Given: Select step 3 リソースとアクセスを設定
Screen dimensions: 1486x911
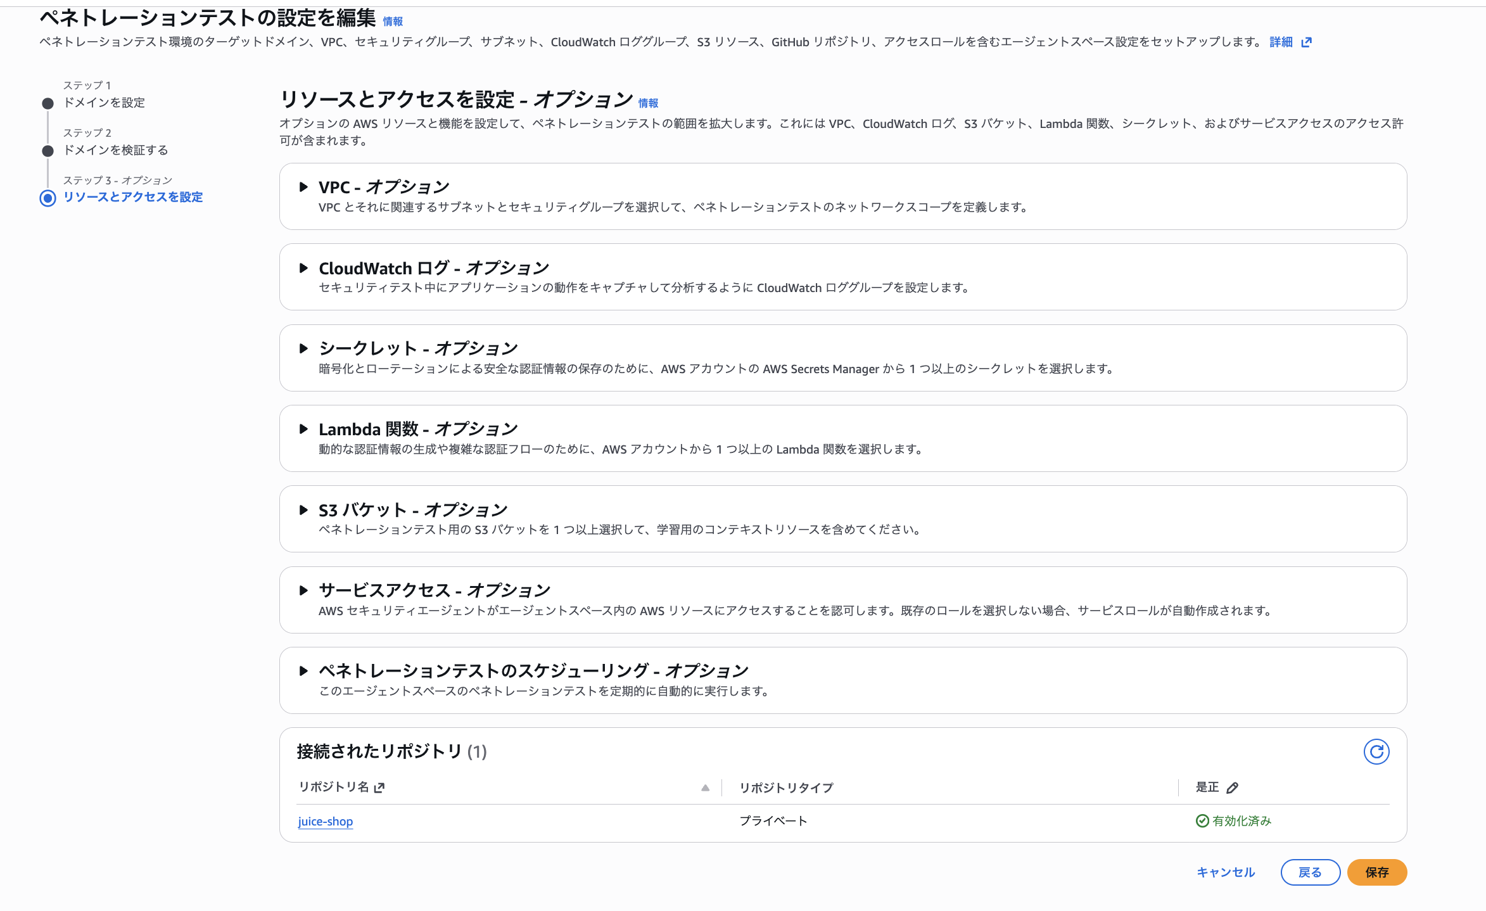Looking at the screenshot, I should 133,197.
